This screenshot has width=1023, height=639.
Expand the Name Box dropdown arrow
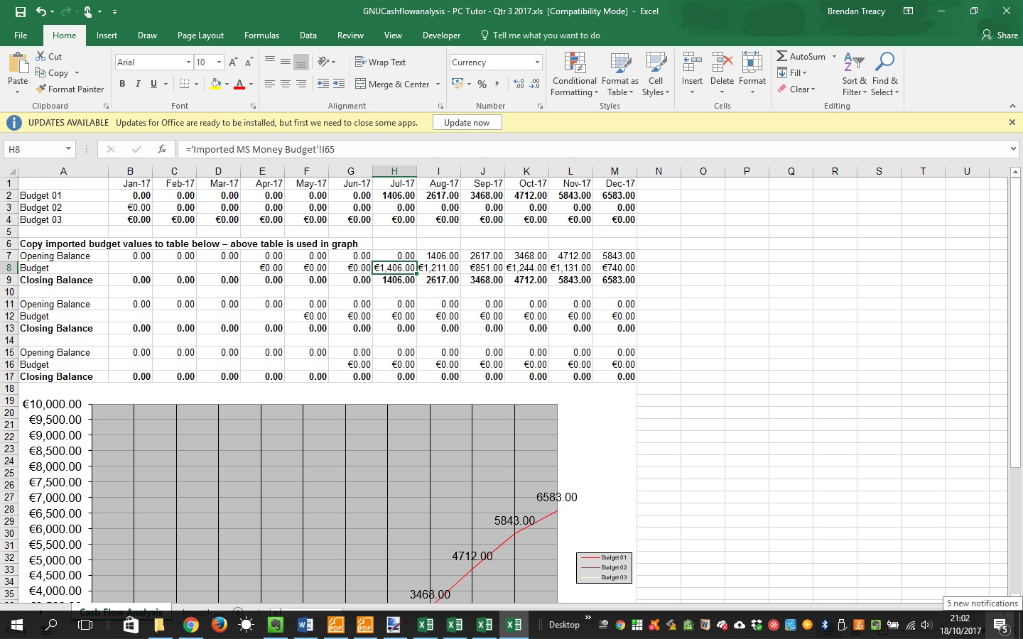click(68, 149)
